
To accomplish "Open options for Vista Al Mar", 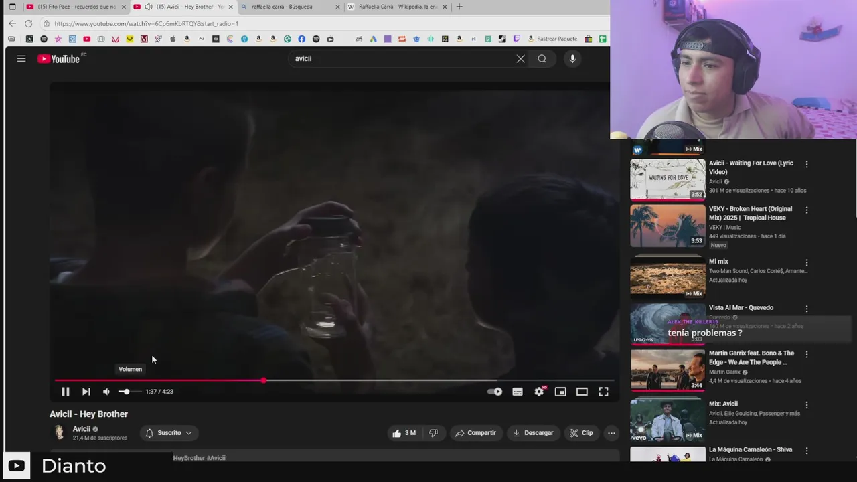I will tap(807, 309).
